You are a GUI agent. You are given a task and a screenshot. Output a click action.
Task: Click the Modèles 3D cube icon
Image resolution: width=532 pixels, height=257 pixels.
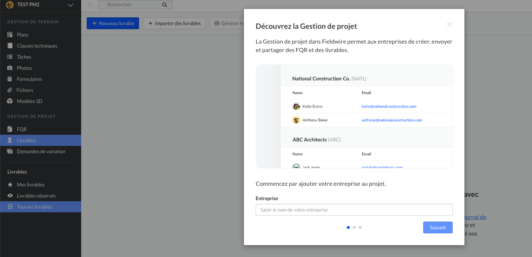[x=10, y=101]
